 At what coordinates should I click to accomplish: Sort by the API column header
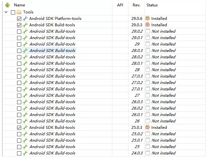coord(120,5)
